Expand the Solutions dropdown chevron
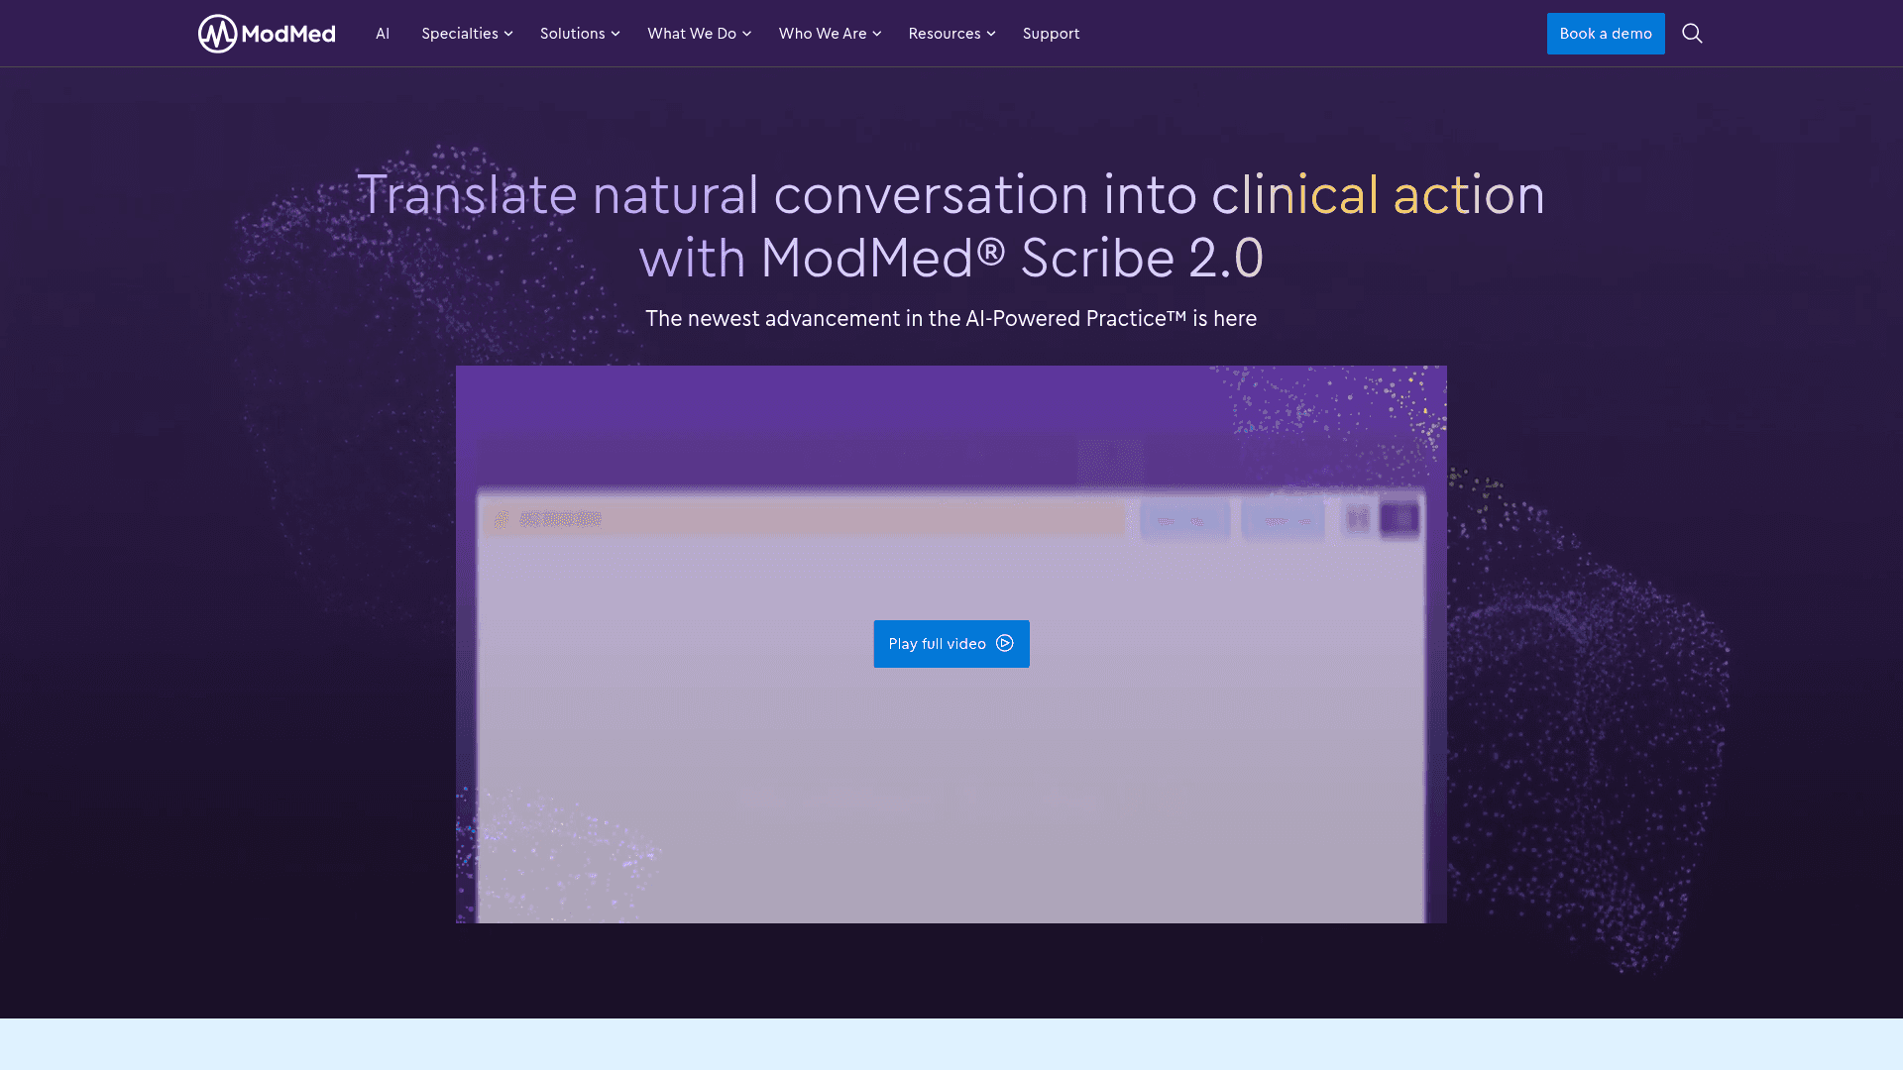The height and width of the screenshot is (1070, 1903). click(615, 34)
